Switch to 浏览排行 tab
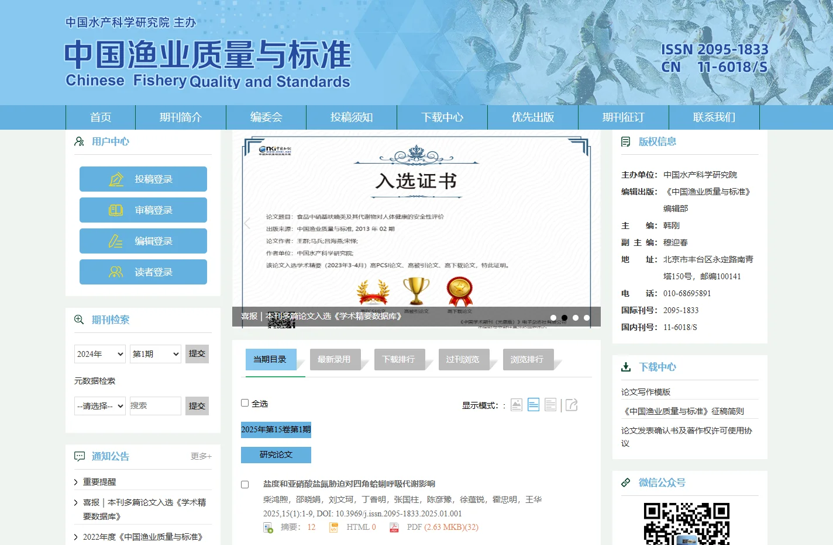 click(528, 360)
